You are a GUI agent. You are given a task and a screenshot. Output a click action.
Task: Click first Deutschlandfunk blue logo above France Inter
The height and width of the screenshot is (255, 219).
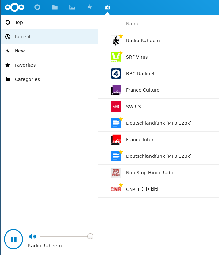[x=116, y=123]
